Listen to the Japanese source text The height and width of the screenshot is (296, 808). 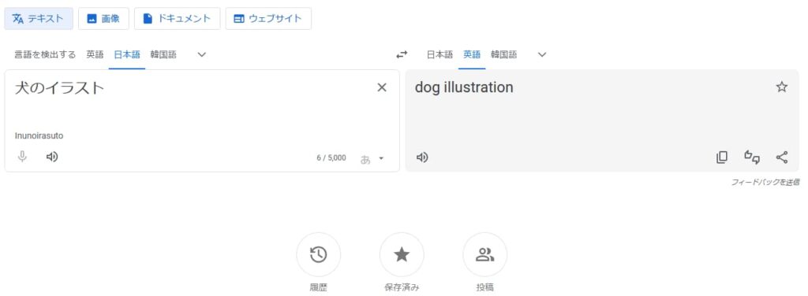[x=51, y=157]
